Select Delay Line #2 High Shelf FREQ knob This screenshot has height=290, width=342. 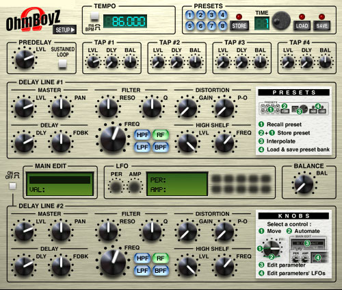224,267
